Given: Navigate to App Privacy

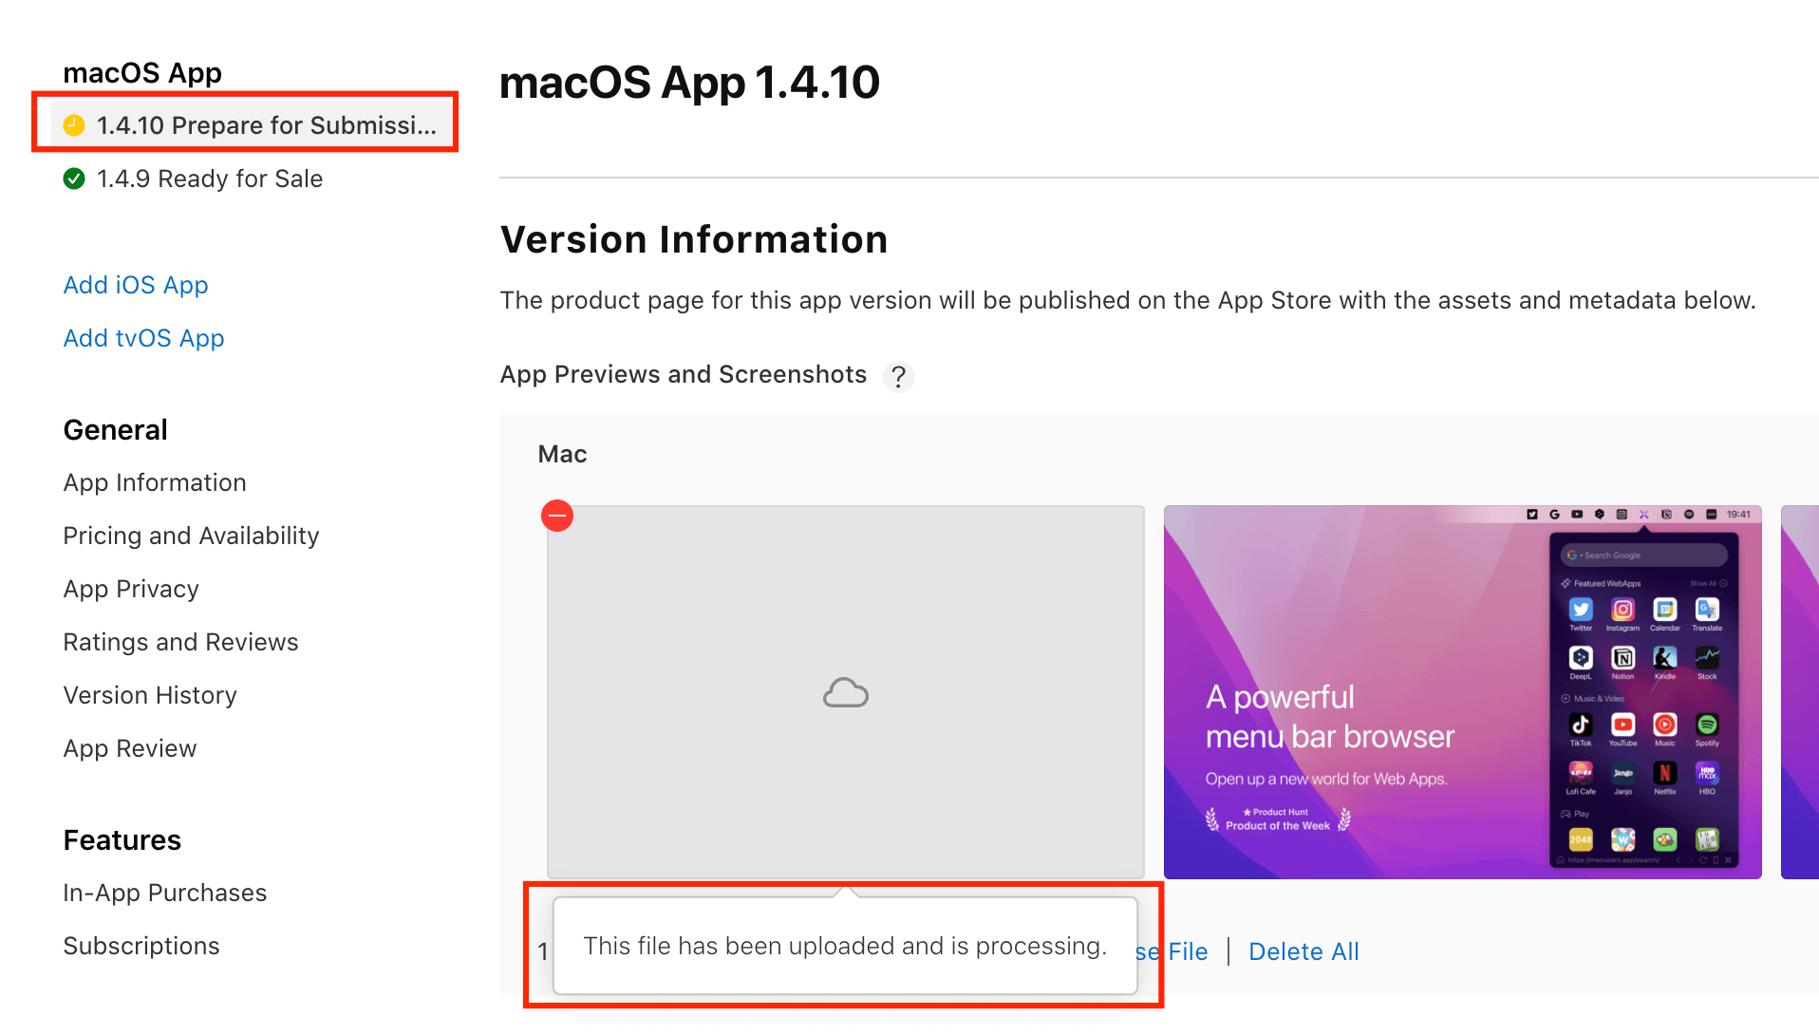Looking at the screenshot, I should 131,589.
